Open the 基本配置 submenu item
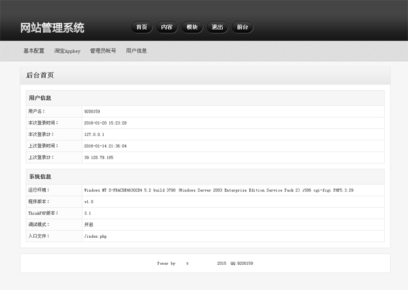 click(34, 51)
